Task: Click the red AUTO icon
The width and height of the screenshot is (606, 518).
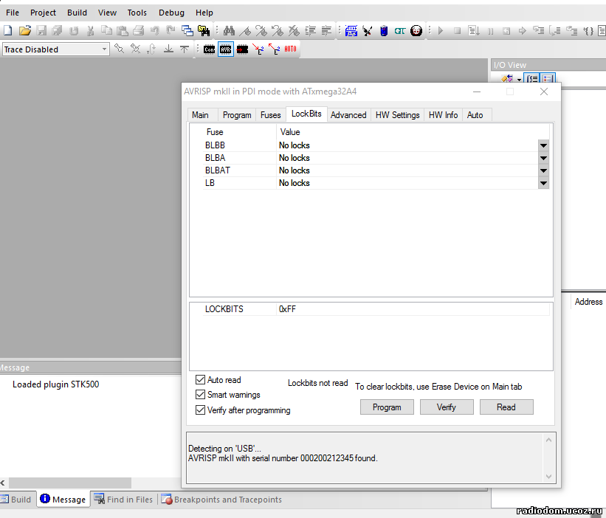Action: pyautogui.click(x=290, y=49)
